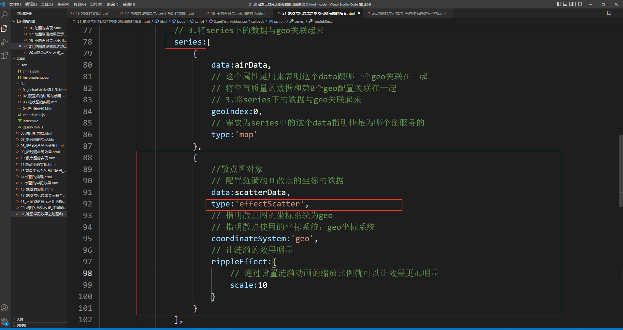Click the series breadcrumb segment

pos(299,21)
